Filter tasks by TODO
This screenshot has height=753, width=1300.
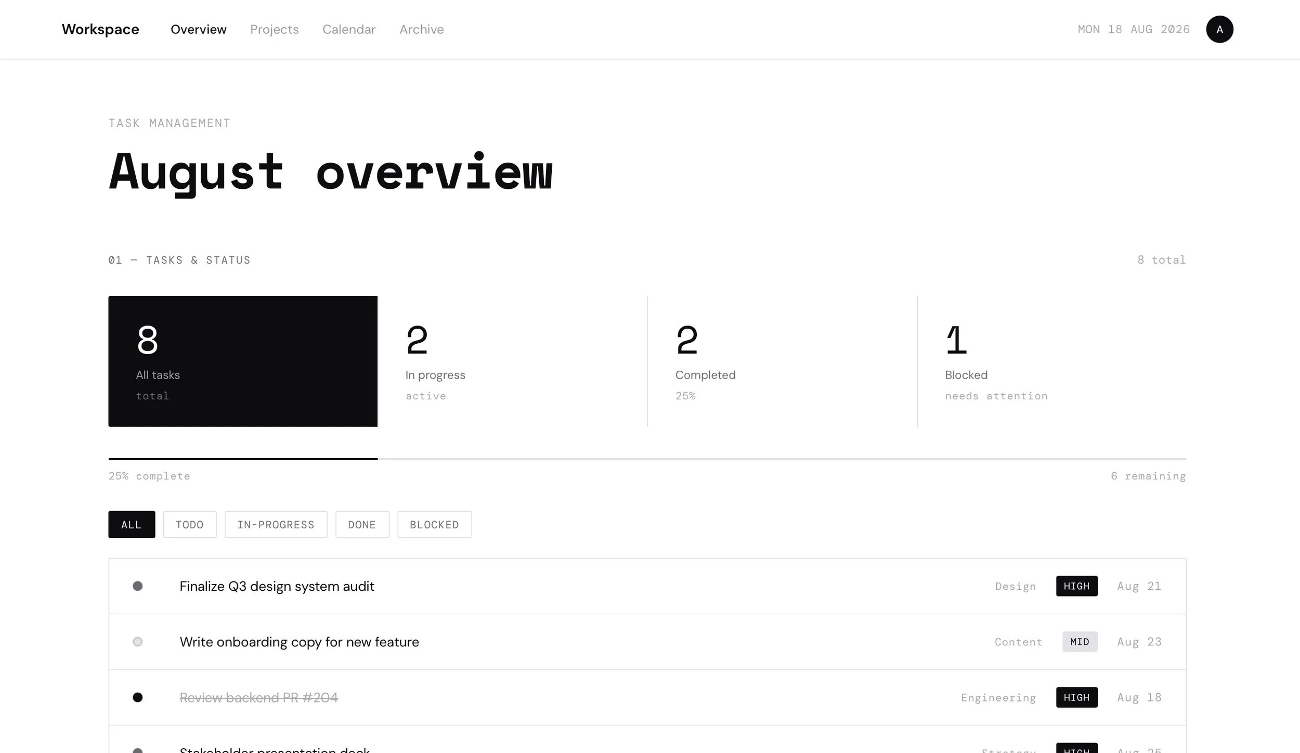click(190, 524)
